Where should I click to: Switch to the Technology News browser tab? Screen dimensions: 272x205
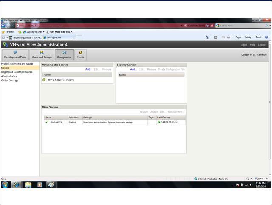click(25, 37)
